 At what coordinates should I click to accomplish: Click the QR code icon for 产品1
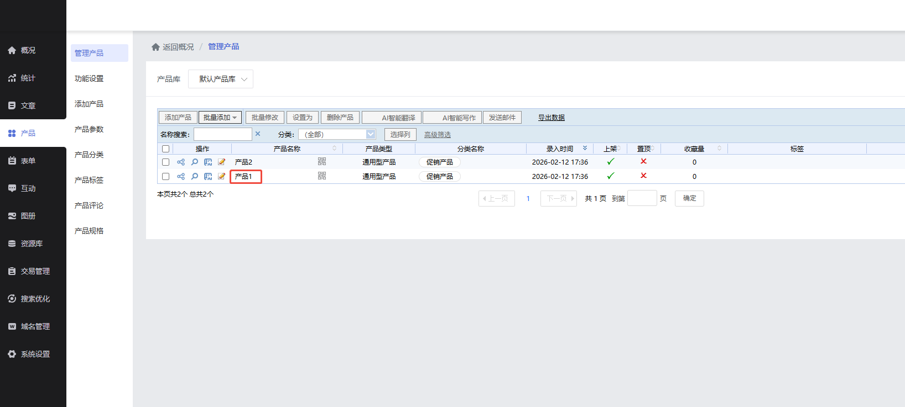[322, 176]
